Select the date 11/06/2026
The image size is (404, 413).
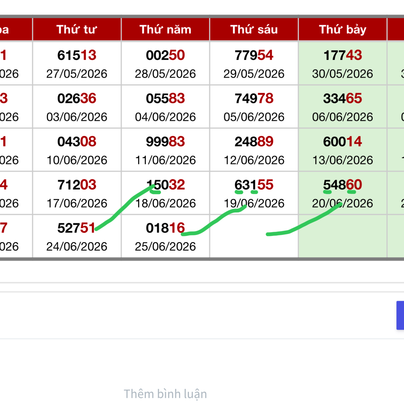point(166,160)
